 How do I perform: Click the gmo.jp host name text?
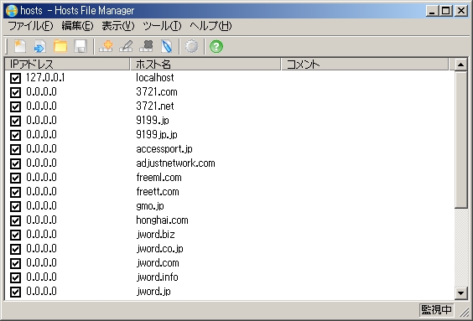click(x=150, y=206)
